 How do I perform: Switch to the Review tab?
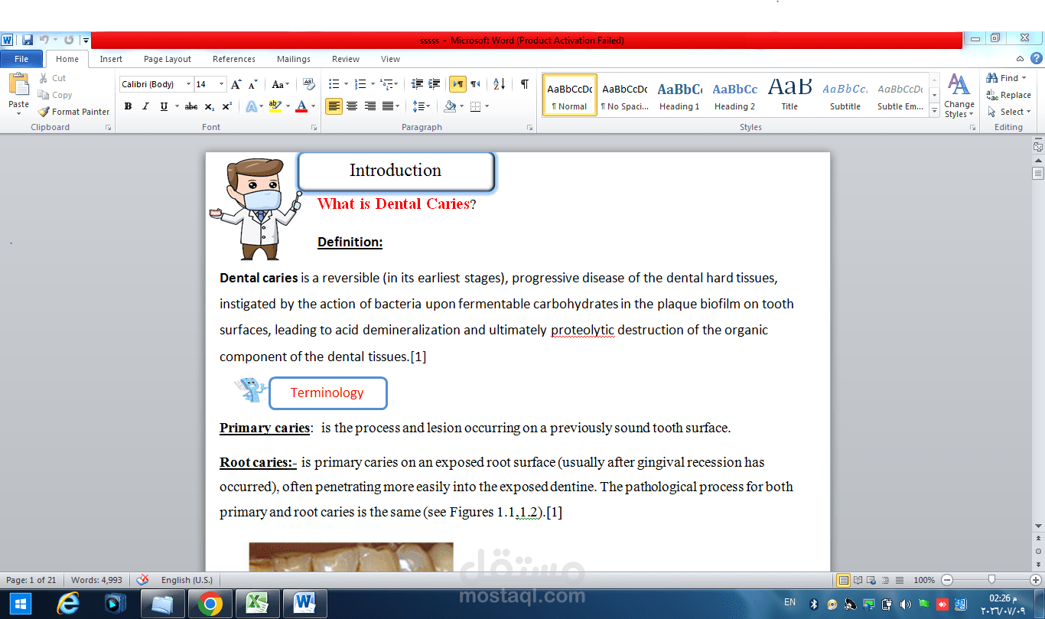[x=346, y=59]
